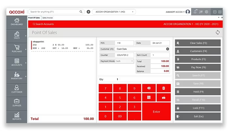The width and height of the screenshot is (229, 131).
Task: Tap keypad double zero 00
Action: point(120,116)
